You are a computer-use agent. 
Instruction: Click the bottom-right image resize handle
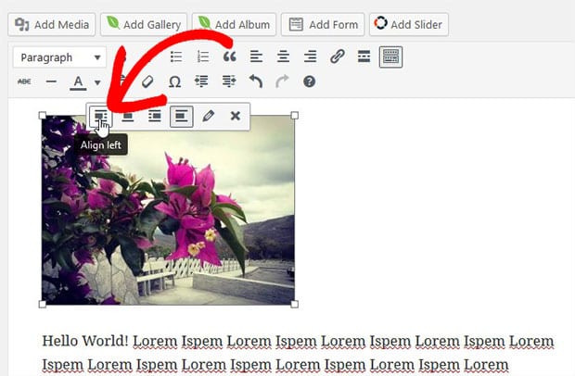(x=295, y=305)
